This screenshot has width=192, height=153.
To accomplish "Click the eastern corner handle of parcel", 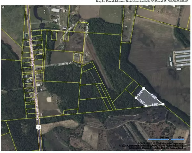I will pos(163,104).
